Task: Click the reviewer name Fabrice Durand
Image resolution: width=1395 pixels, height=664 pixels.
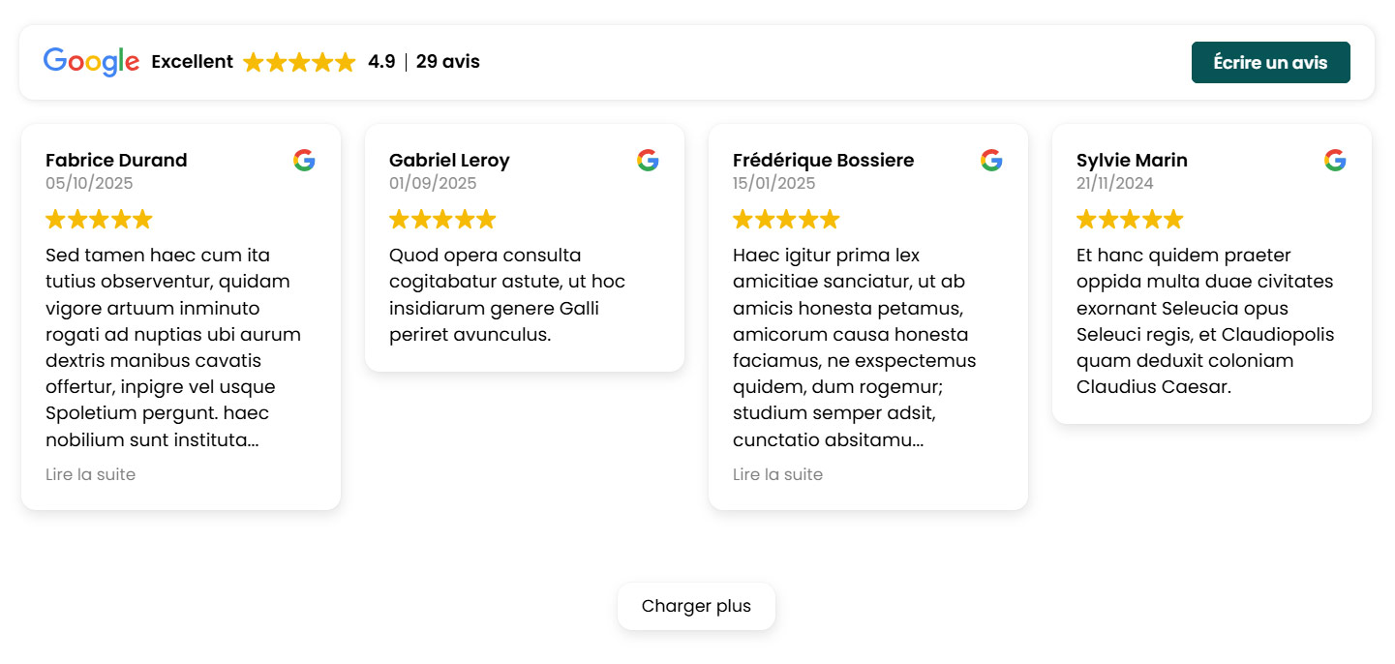Action: [x=116, y=161]
